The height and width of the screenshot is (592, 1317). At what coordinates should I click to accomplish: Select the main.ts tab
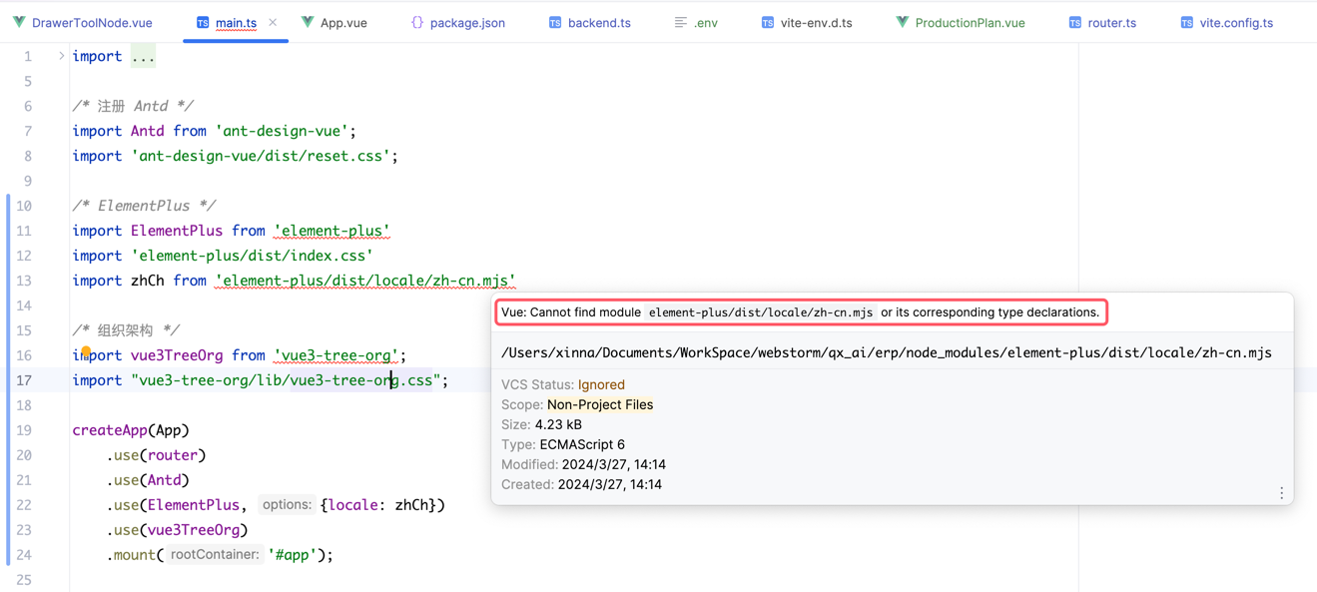tap(236, 22)
